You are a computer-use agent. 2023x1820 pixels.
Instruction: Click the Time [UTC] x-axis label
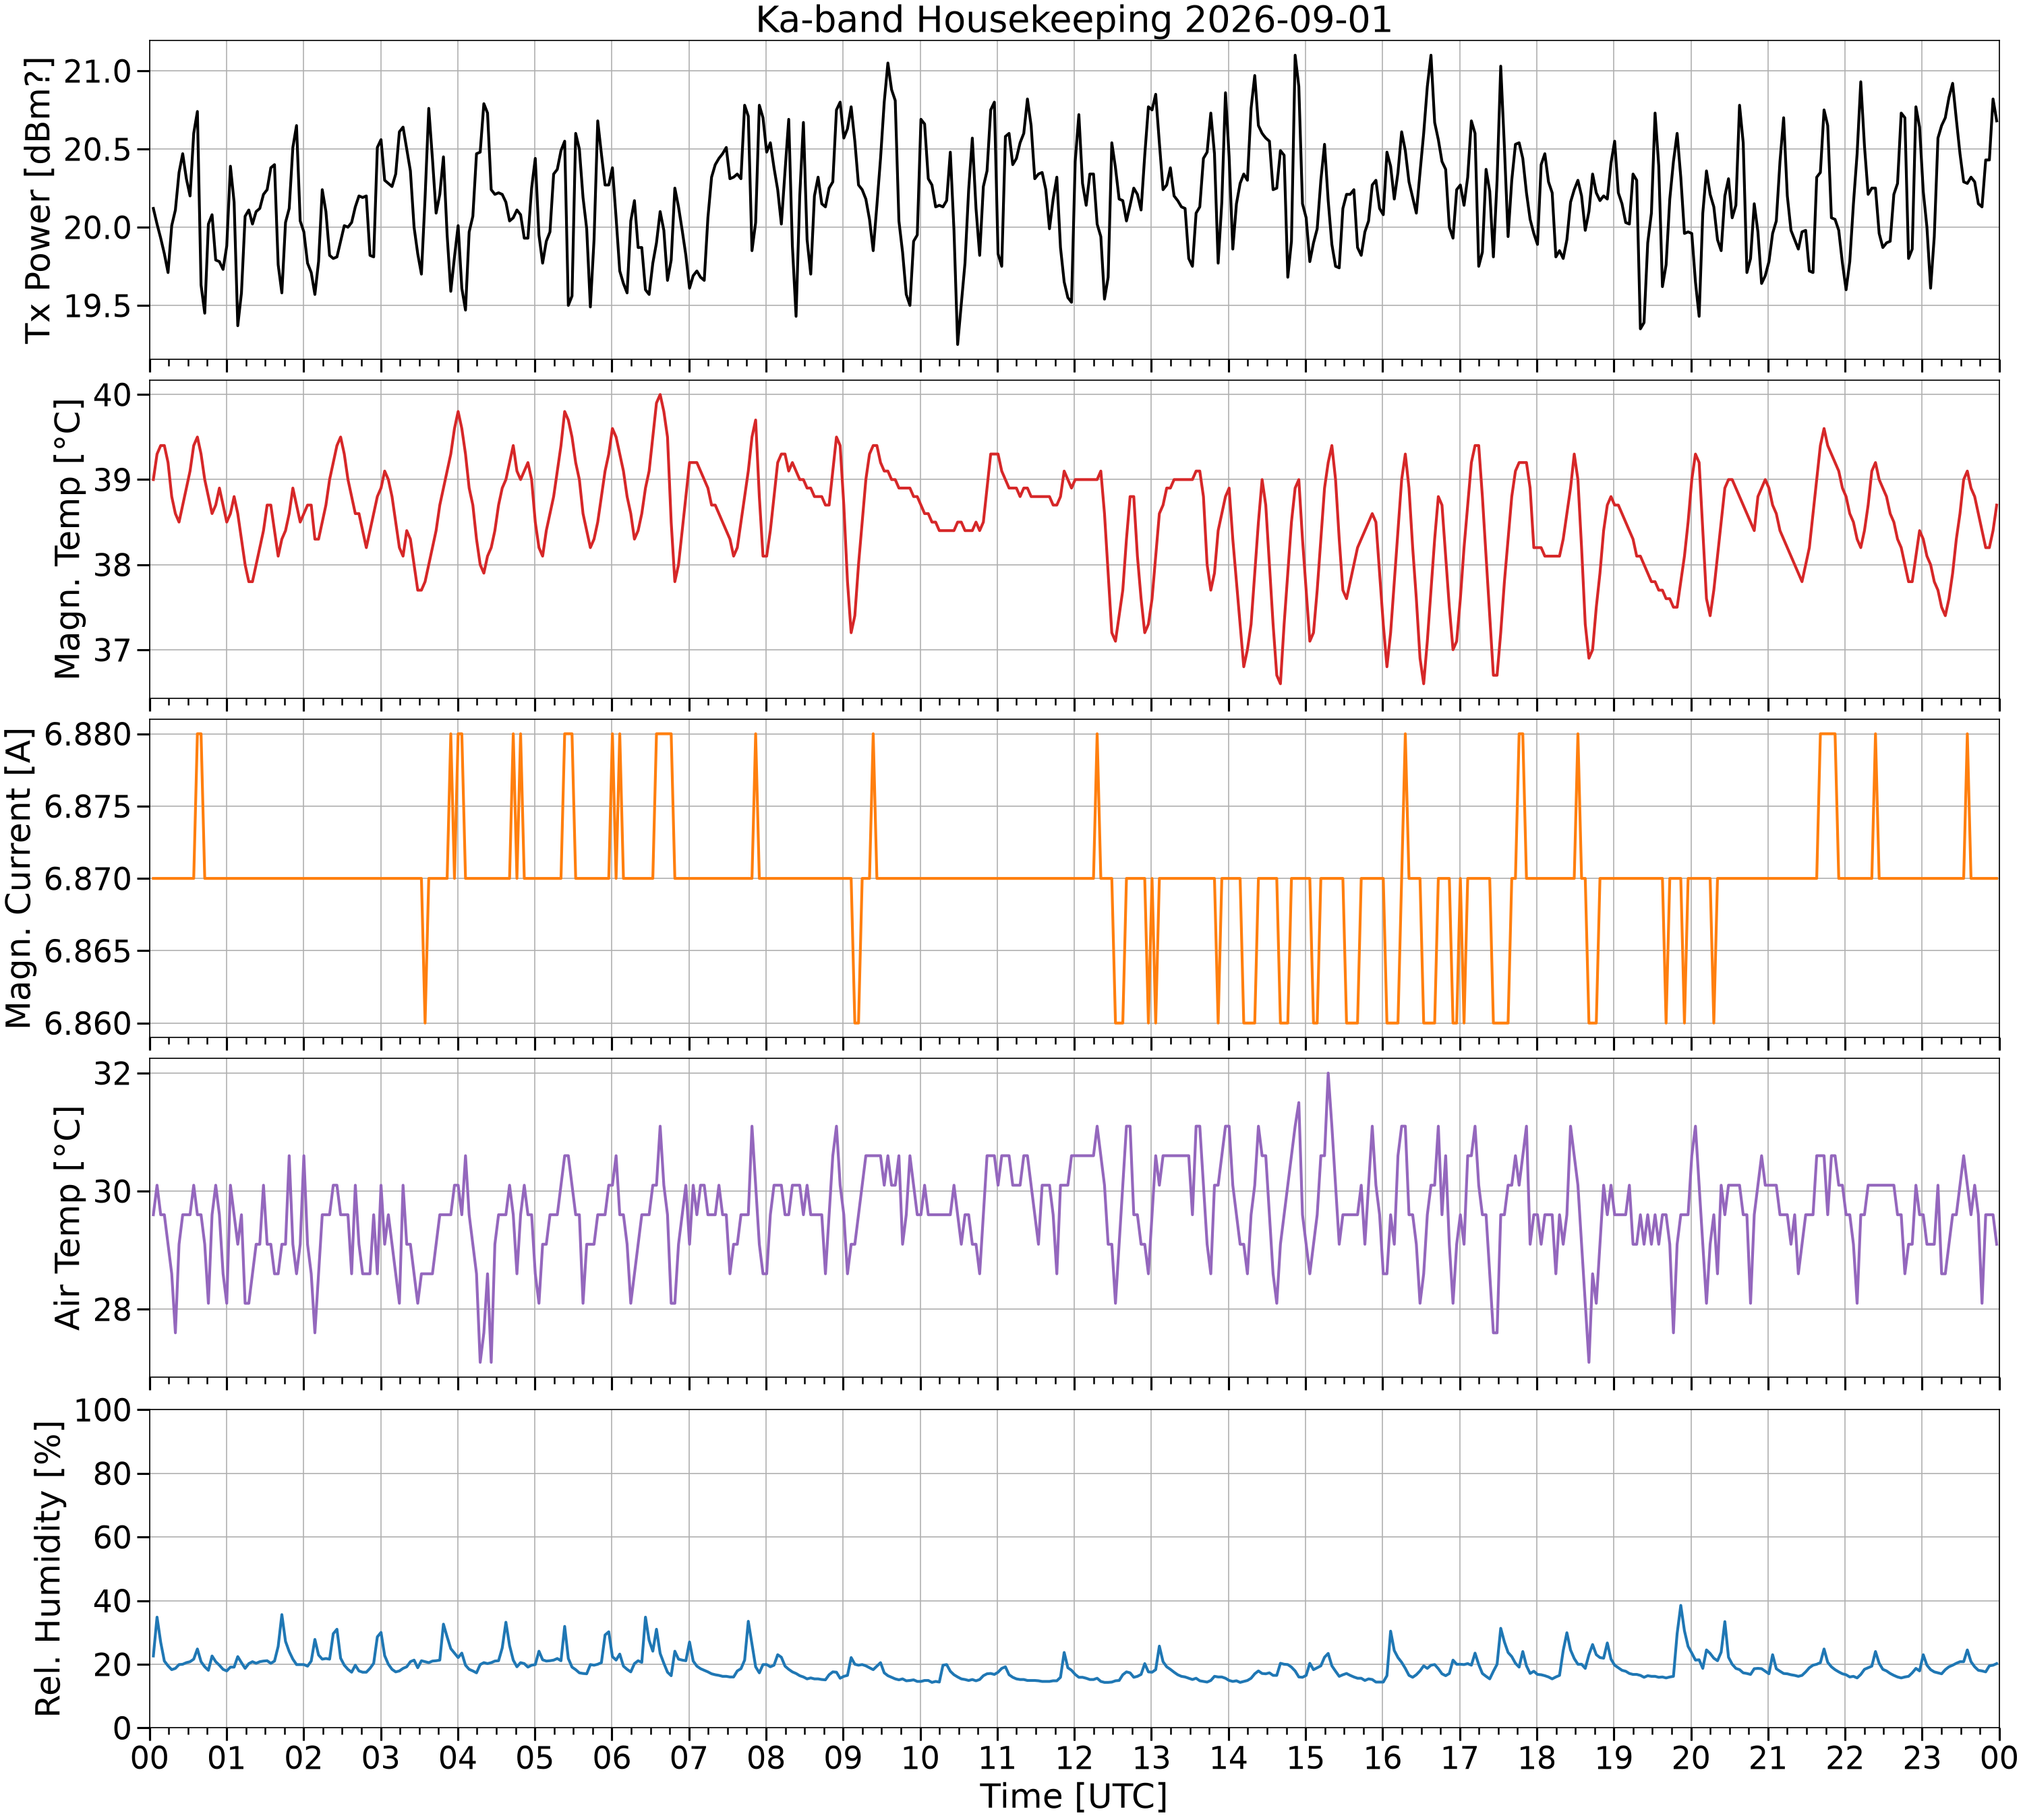tap(1074, 1796)
